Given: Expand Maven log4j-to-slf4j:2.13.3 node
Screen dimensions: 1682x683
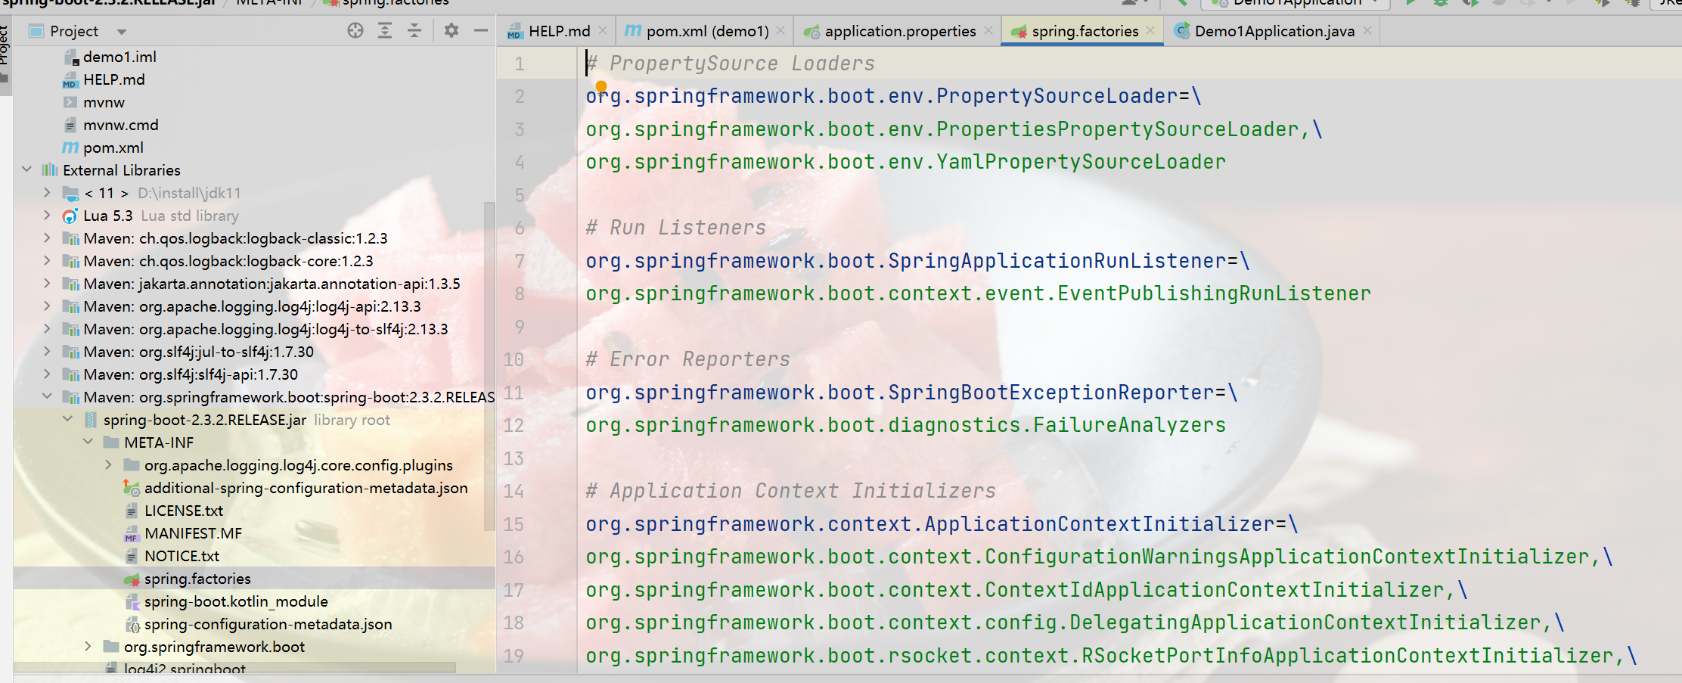Looking at the screenshot, I should 47,328.
